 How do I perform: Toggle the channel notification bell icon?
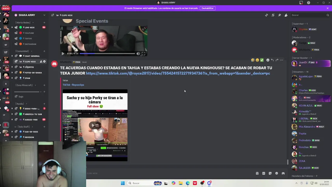pyautogui.click(x=273, y=15)
